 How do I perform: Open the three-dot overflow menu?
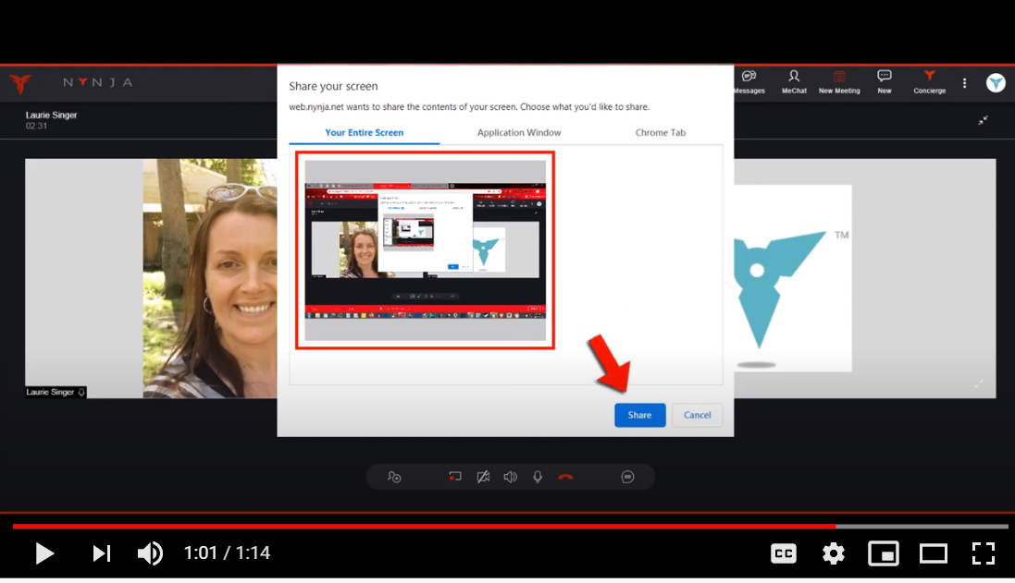(x=964, y=82)
